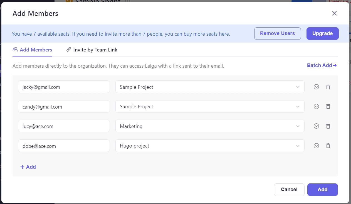Open Batch Add link

(322, 65)
